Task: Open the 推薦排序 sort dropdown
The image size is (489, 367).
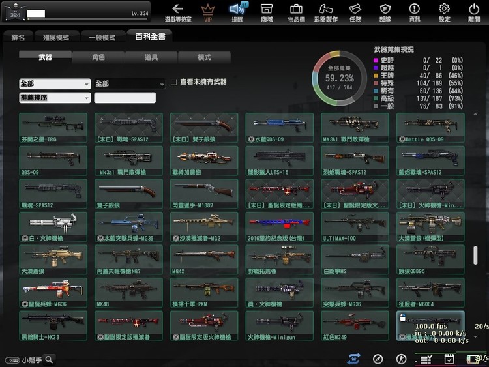Action: click(x=55, y=98)
